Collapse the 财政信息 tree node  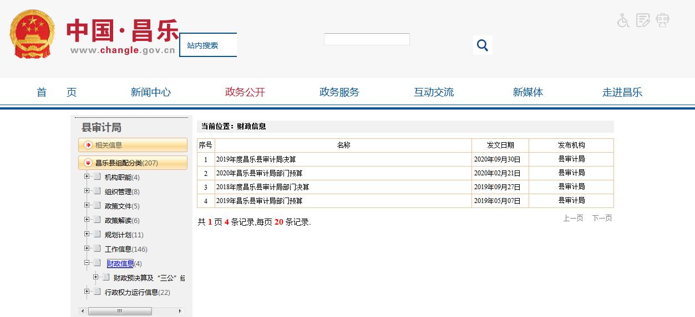tap(87, 263)
